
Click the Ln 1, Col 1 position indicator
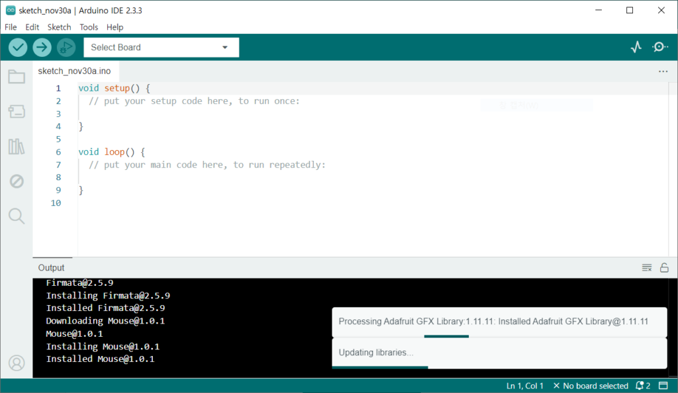(525, 386)
